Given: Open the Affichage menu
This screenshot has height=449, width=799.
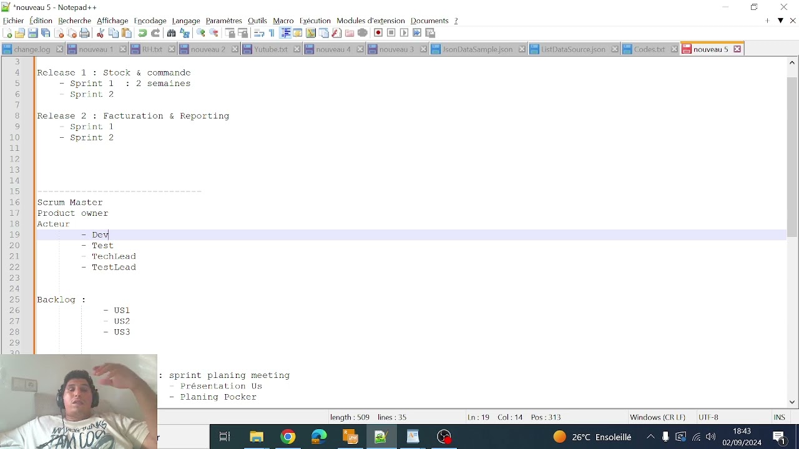Looking at the screenshot, I should point(112,21).
